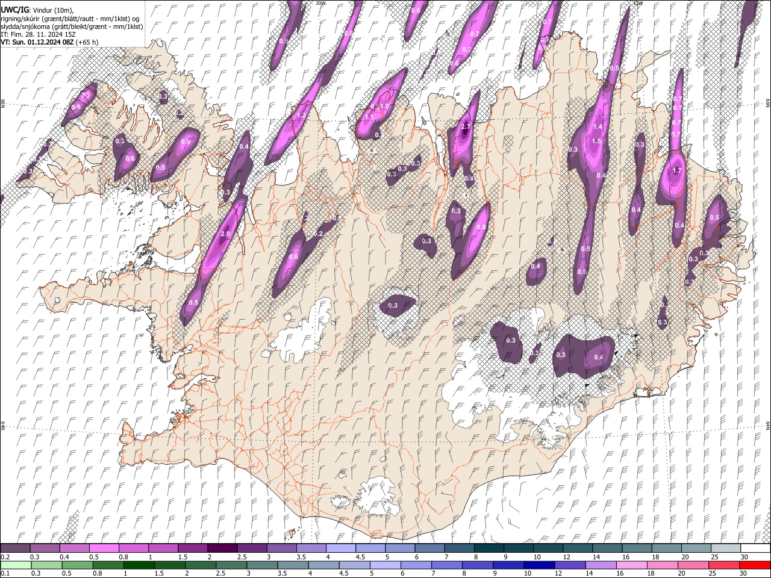Click the '2.0' precipitation value on the map

point(226,234)
